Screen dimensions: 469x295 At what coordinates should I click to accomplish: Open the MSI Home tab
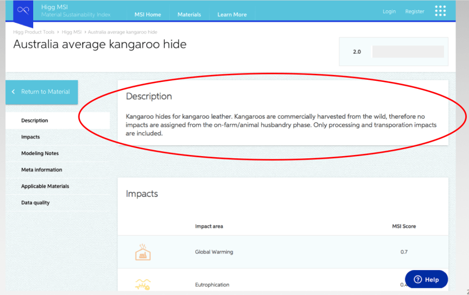click(x=147, y=15)
